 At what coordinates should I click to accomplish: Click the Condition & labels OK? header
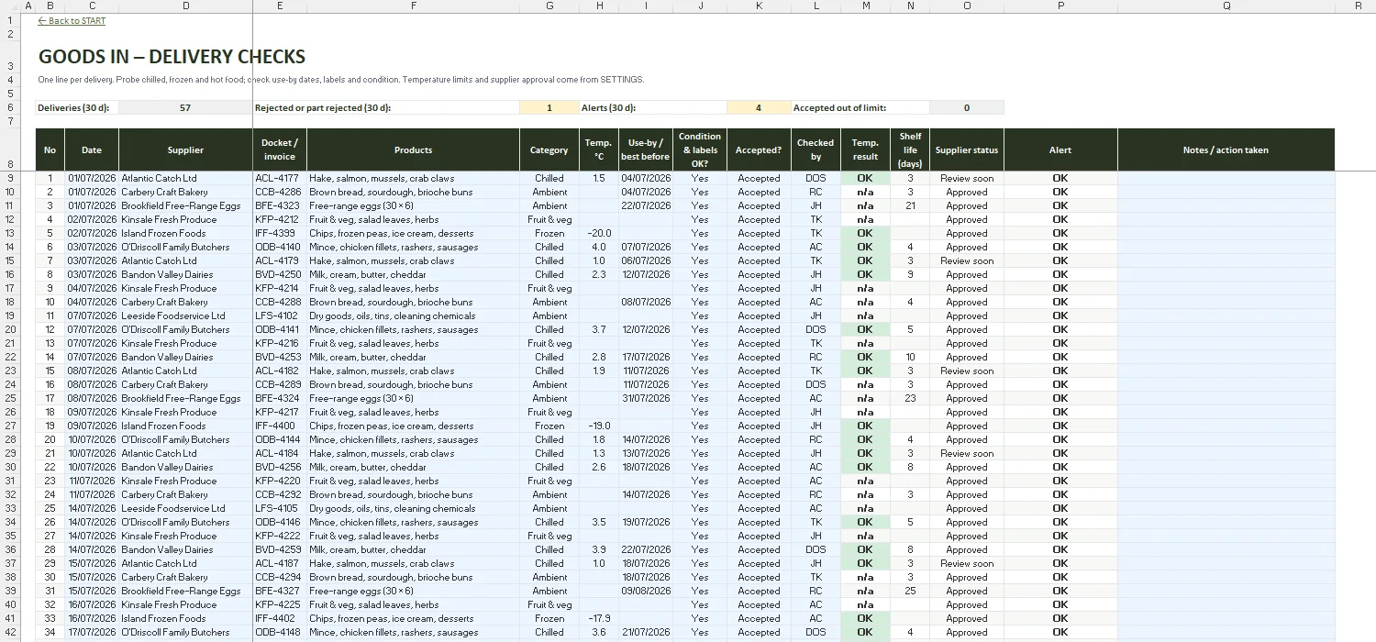coord(700,149)
